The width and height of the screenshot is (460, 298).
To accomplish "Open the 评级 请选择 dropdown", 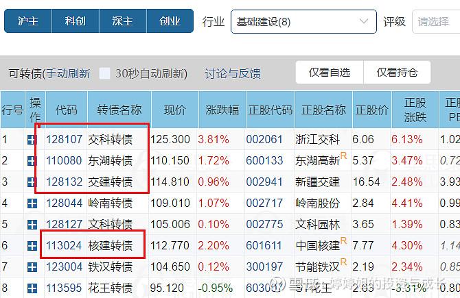I will [x=436, y=22].
